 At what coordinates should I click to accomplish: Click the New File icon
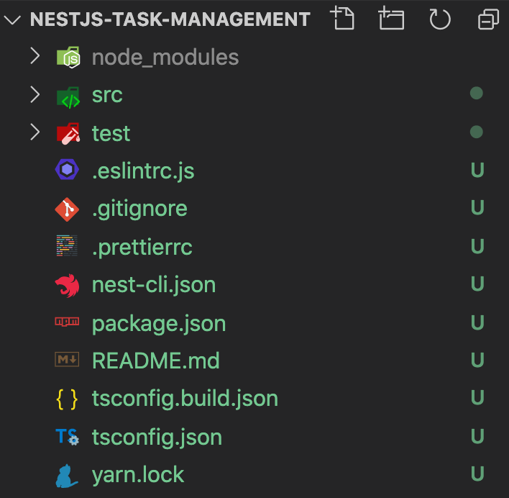click(343, 19)
